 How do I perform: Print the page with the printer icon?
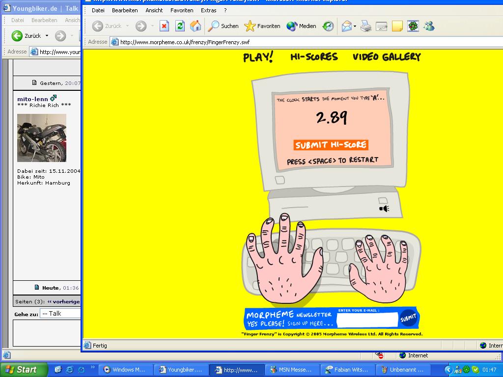point(365,26)
